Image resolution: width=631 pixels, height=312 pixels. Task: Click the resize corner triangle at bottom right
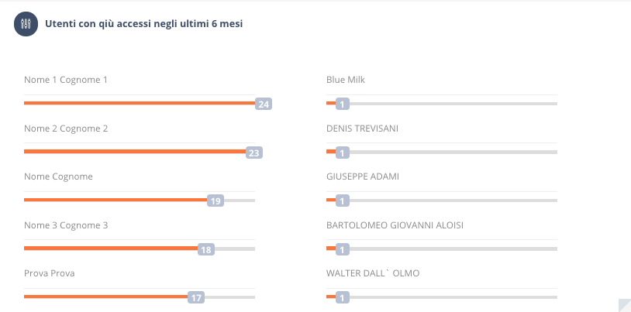[625, 305]
